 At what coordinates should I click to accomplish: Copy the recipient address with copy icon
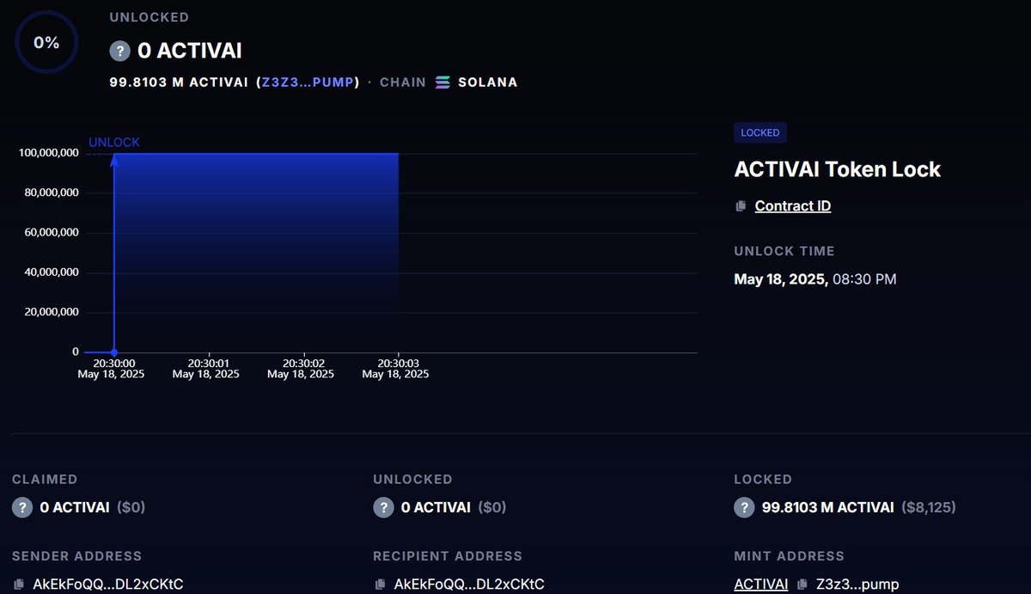tap(380, 585)
